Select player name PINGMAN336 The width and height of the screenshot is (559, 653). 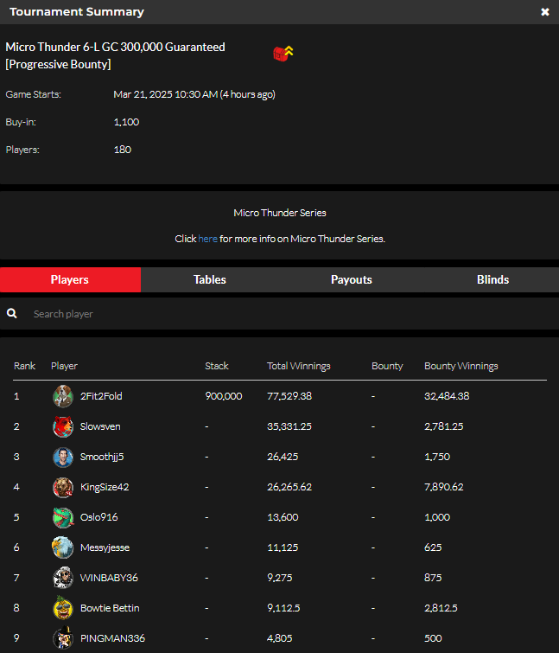coord(112,638)
